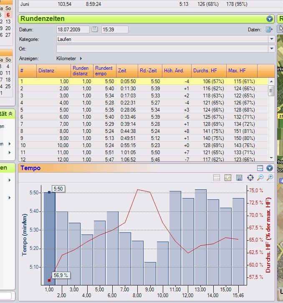Sort by the Höh. Änd. column header
The image size is (283, 303).
177,71
